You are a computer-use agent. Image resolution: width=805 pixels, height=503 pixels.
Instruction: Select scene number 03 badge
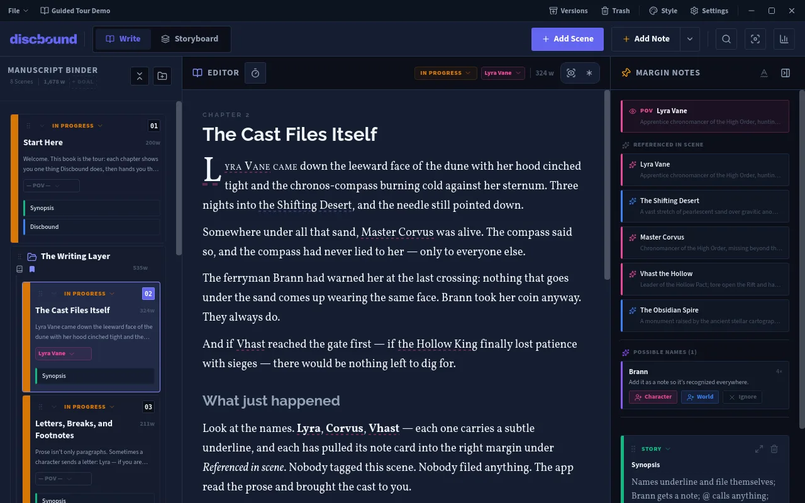click(148, 407)
